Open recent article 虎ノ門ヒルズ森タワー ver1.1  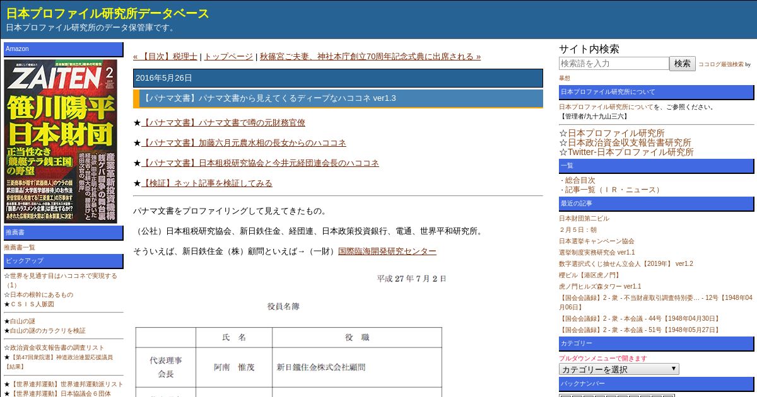click(600, 287)
